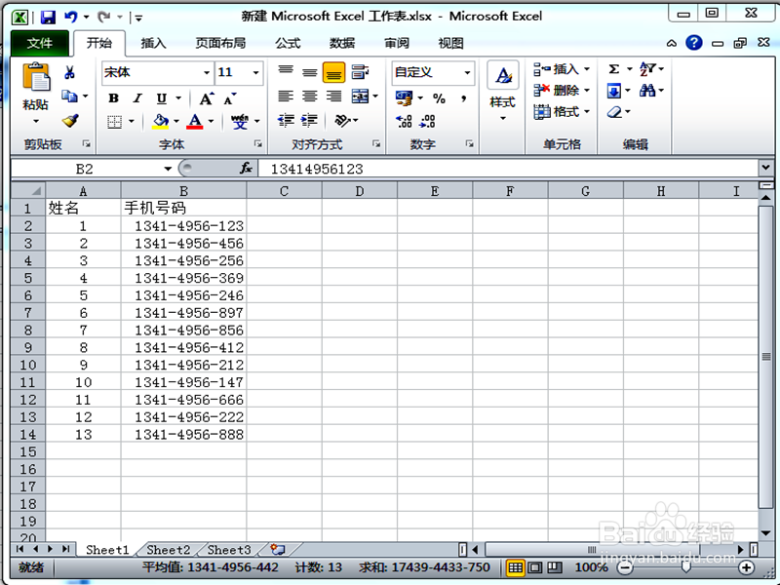Click Increase Decimal icon
This screenshot has width=780, height=585.
[404, 121]
